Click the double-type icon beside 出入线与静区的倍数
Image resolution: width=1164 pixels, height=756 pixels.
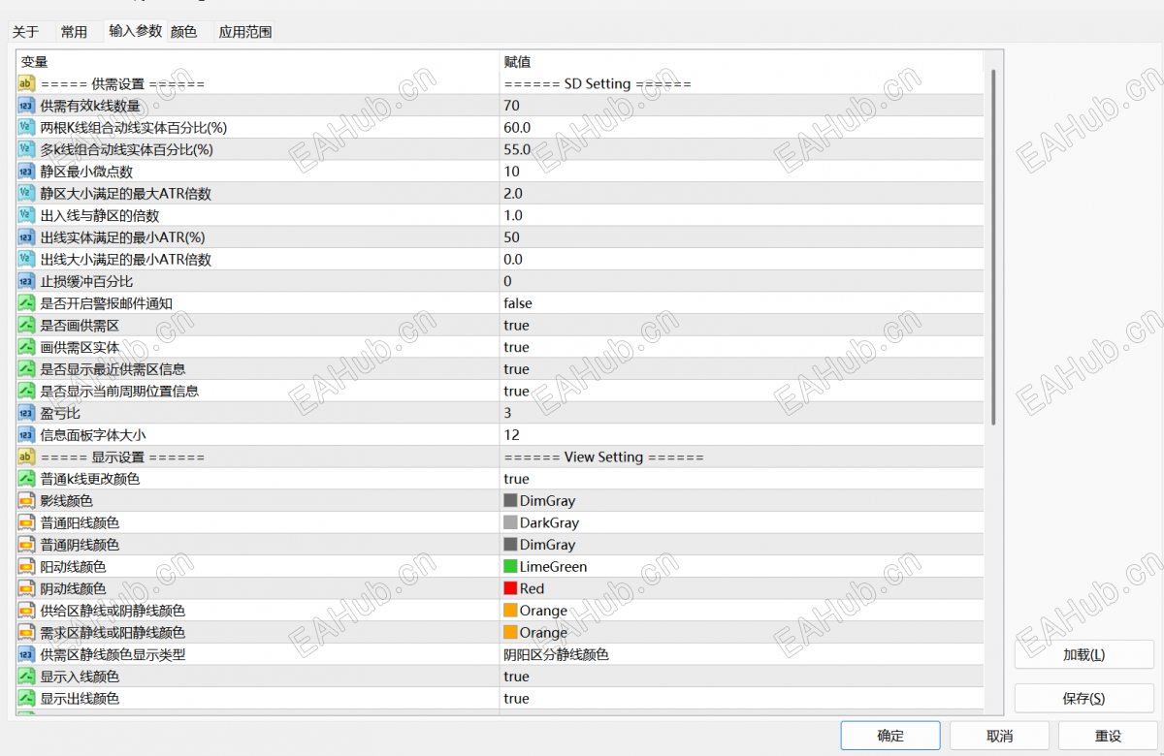click(x=26, y=215)
